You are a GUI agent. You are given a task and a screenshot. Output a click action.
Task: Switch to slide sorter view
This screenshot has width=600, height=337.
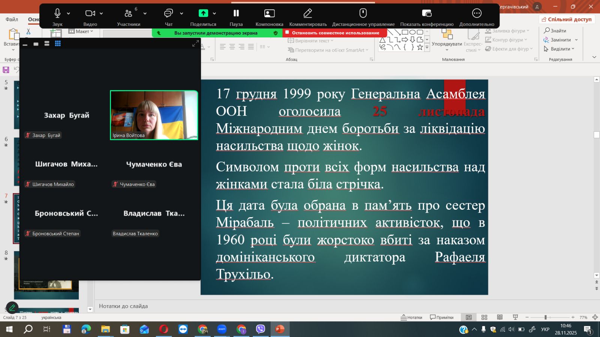click(484, 318)
